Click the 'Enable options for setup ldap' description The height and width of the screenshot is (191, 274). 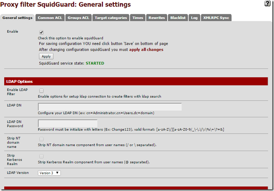point(100,97)
